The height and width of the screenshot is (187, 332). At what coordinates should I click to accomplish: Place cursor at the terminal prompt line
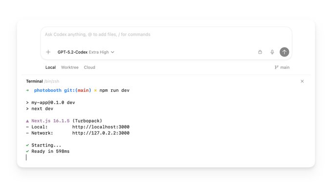[x=26, y=157]
